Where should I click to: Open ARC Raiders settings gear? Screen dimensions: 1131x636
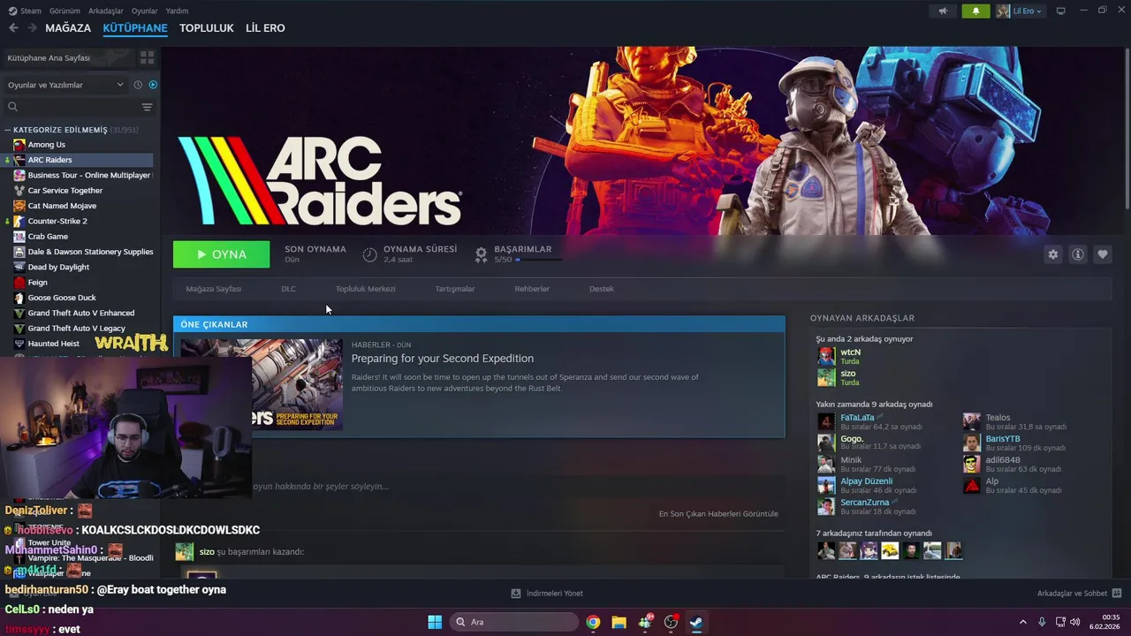click(x=1053, y=254)
